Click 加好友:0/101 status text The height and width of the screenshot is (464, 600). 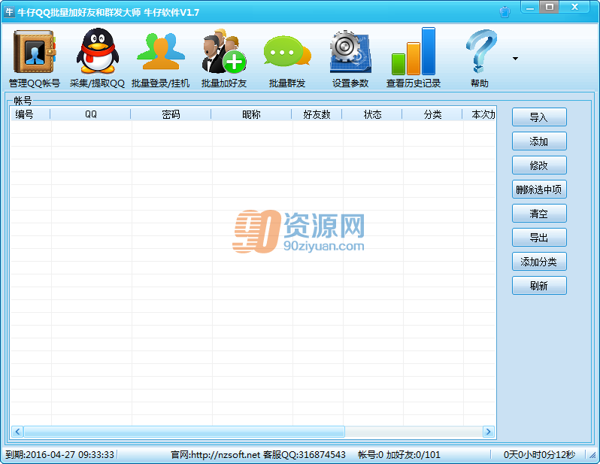414,455
